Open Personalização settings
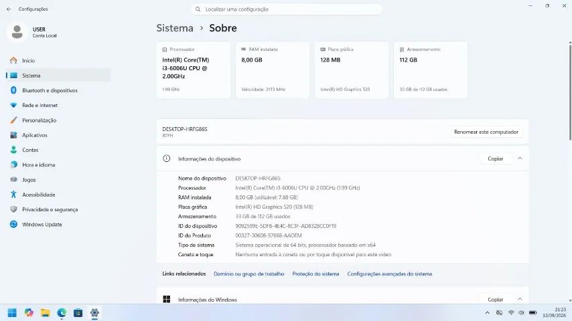Screen dimensions: 572x321 (x=58, y=120)
